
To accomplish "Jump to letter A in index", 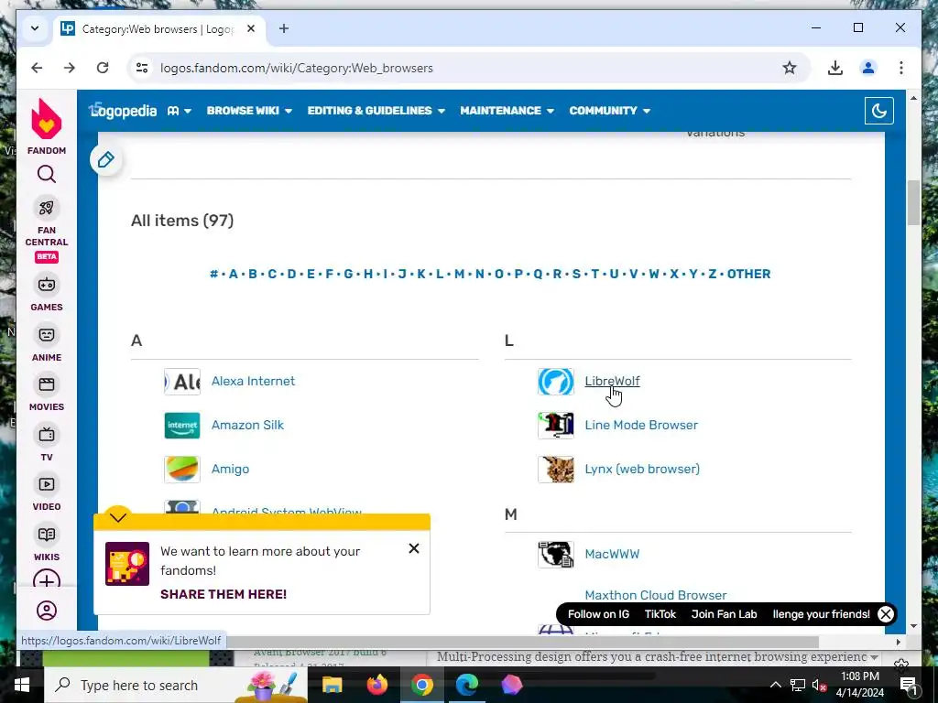I will tap(234, 274).
